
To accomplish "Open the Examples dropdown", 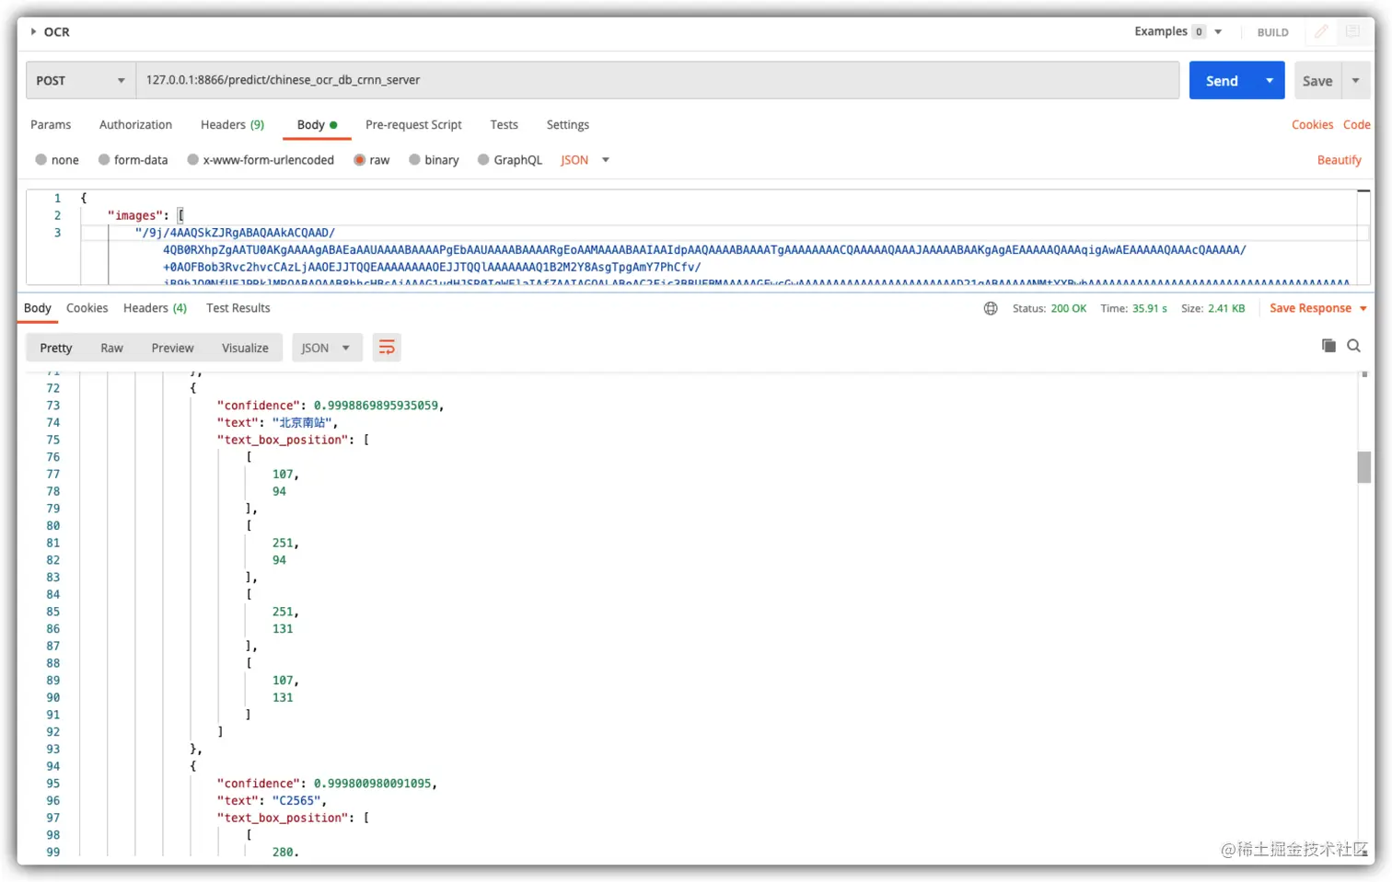I will point(1177,31).
